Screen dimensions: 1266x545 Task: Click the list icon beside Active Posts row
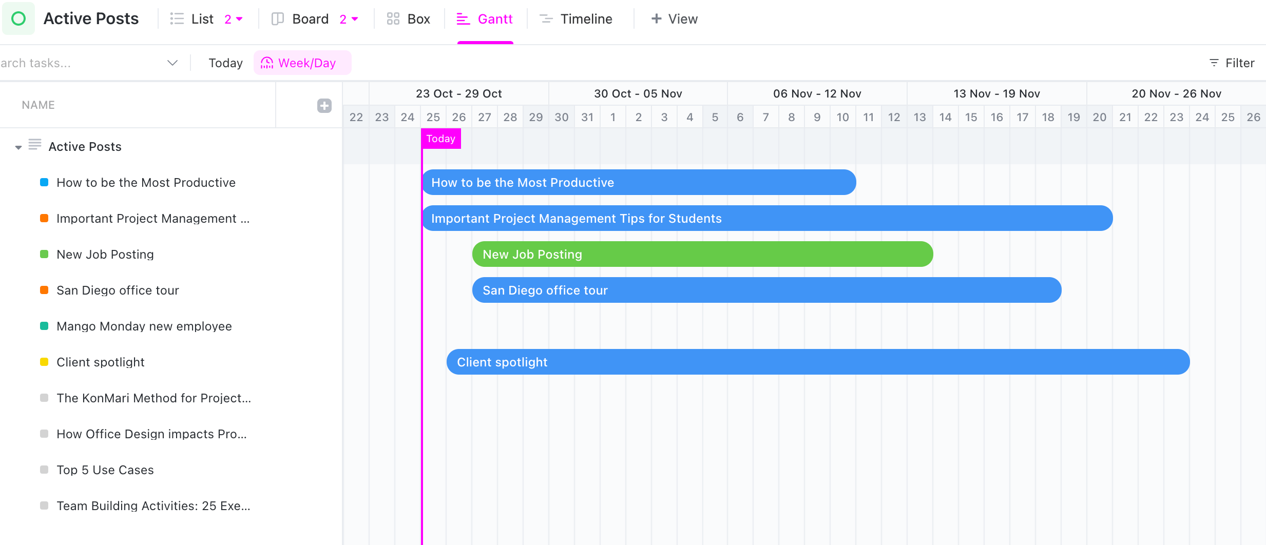[x=35, y=145]
